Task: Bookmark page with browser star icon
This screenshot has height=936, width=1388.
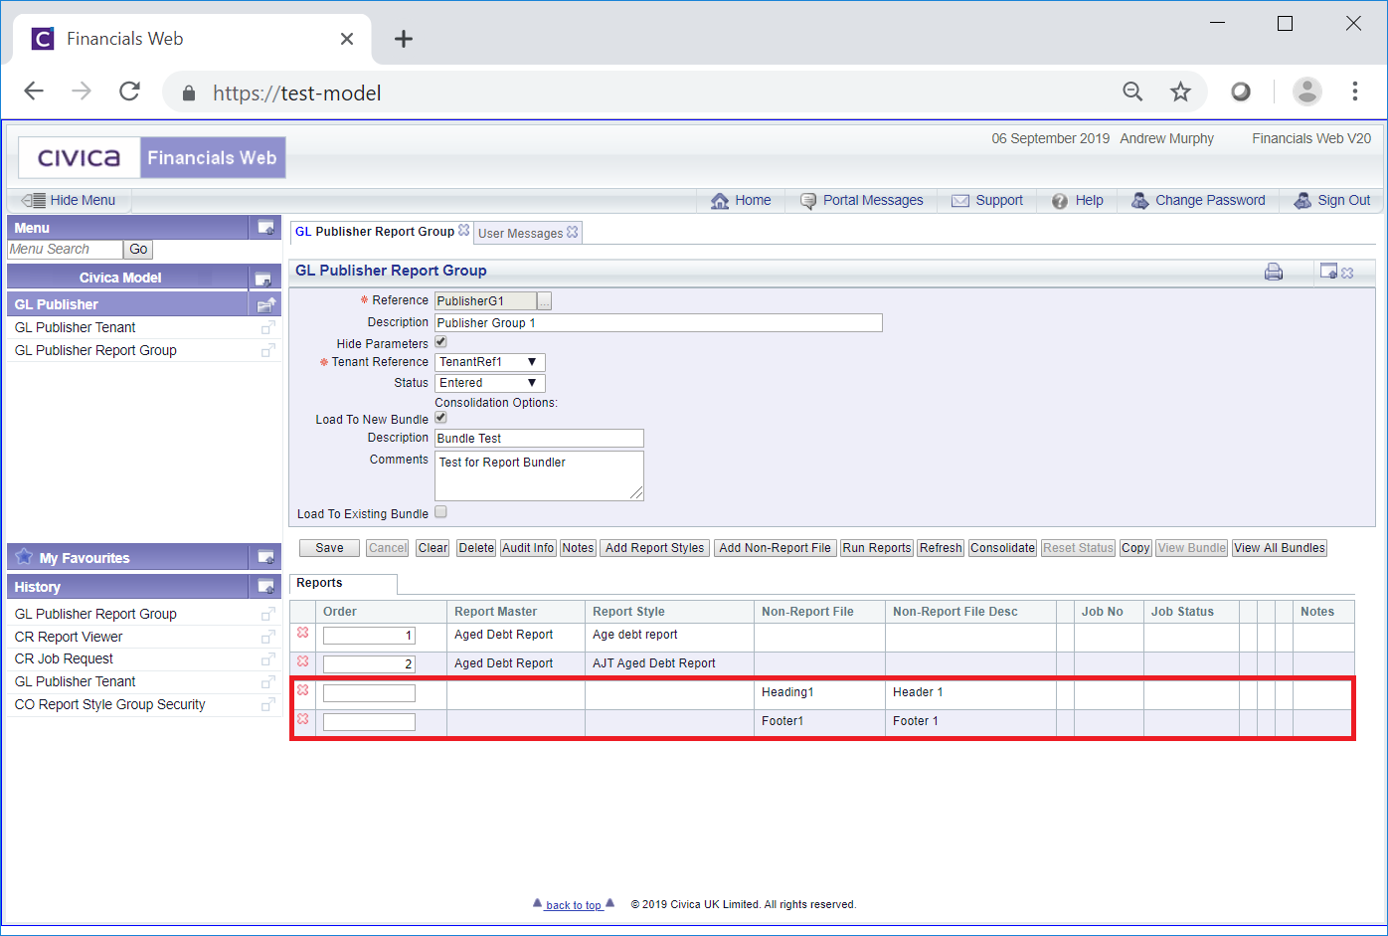Action: point(1180,93)
